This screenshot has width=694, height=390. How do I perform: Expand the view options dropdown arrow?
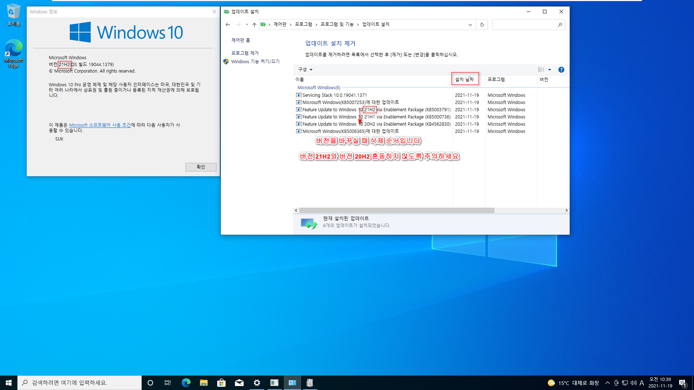click(549, 70)
